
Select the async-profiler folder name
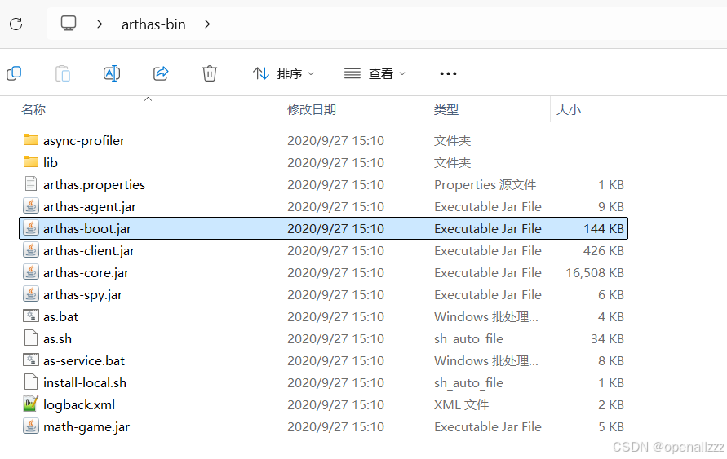point(84,141)
